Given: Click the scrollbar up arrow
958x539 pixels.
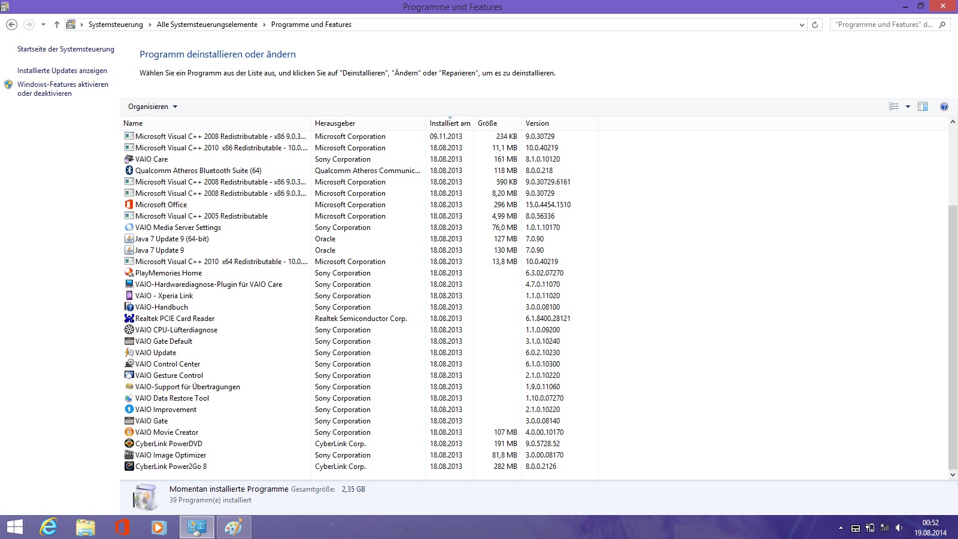Looking at the screenshot, I should (953, 122).
